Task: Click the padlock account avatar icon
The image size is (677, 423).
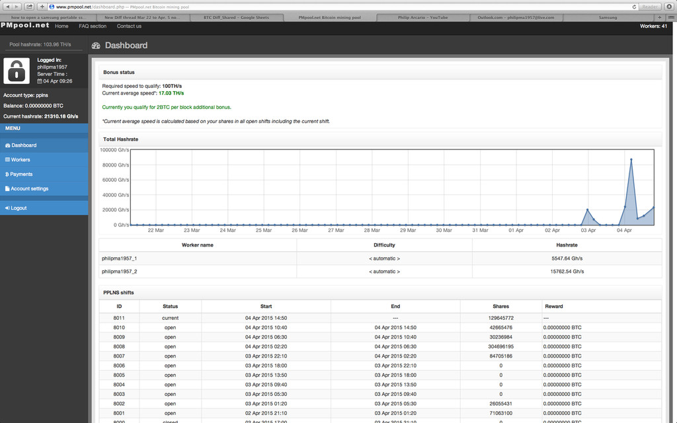Action: tap(17, 71)
